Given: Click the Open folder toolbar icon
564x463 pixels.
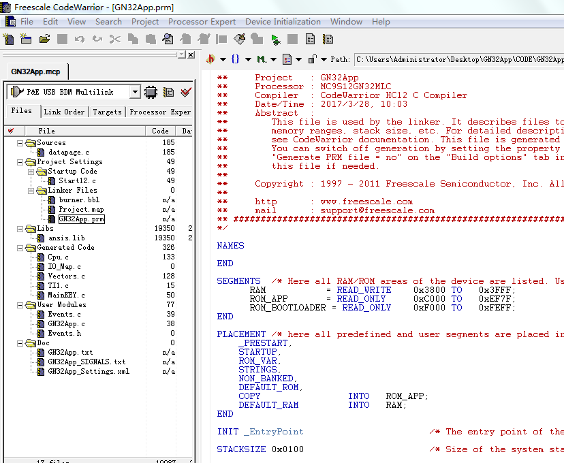Looking at the screenshot, I should click(44, 39).
